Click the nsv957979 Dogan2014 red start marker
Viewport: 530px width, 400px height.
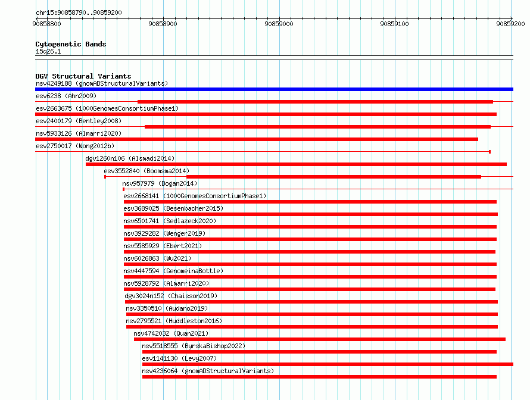[123, 189]
